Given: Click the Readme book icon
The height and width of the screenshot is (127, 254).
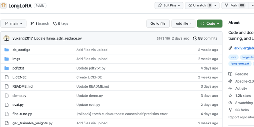Looking at the screenshot, I should (x=230, y=74).
